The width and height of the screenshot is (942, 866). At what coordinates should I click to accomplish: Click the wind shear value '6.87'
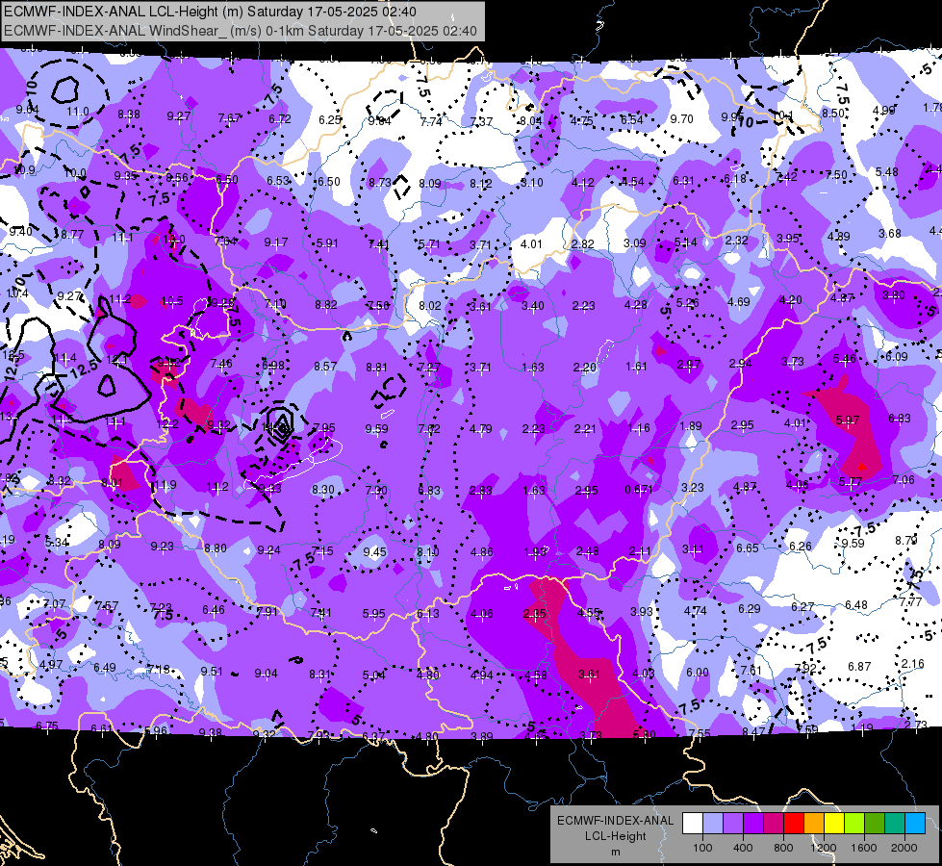click(x=859, y=667)
